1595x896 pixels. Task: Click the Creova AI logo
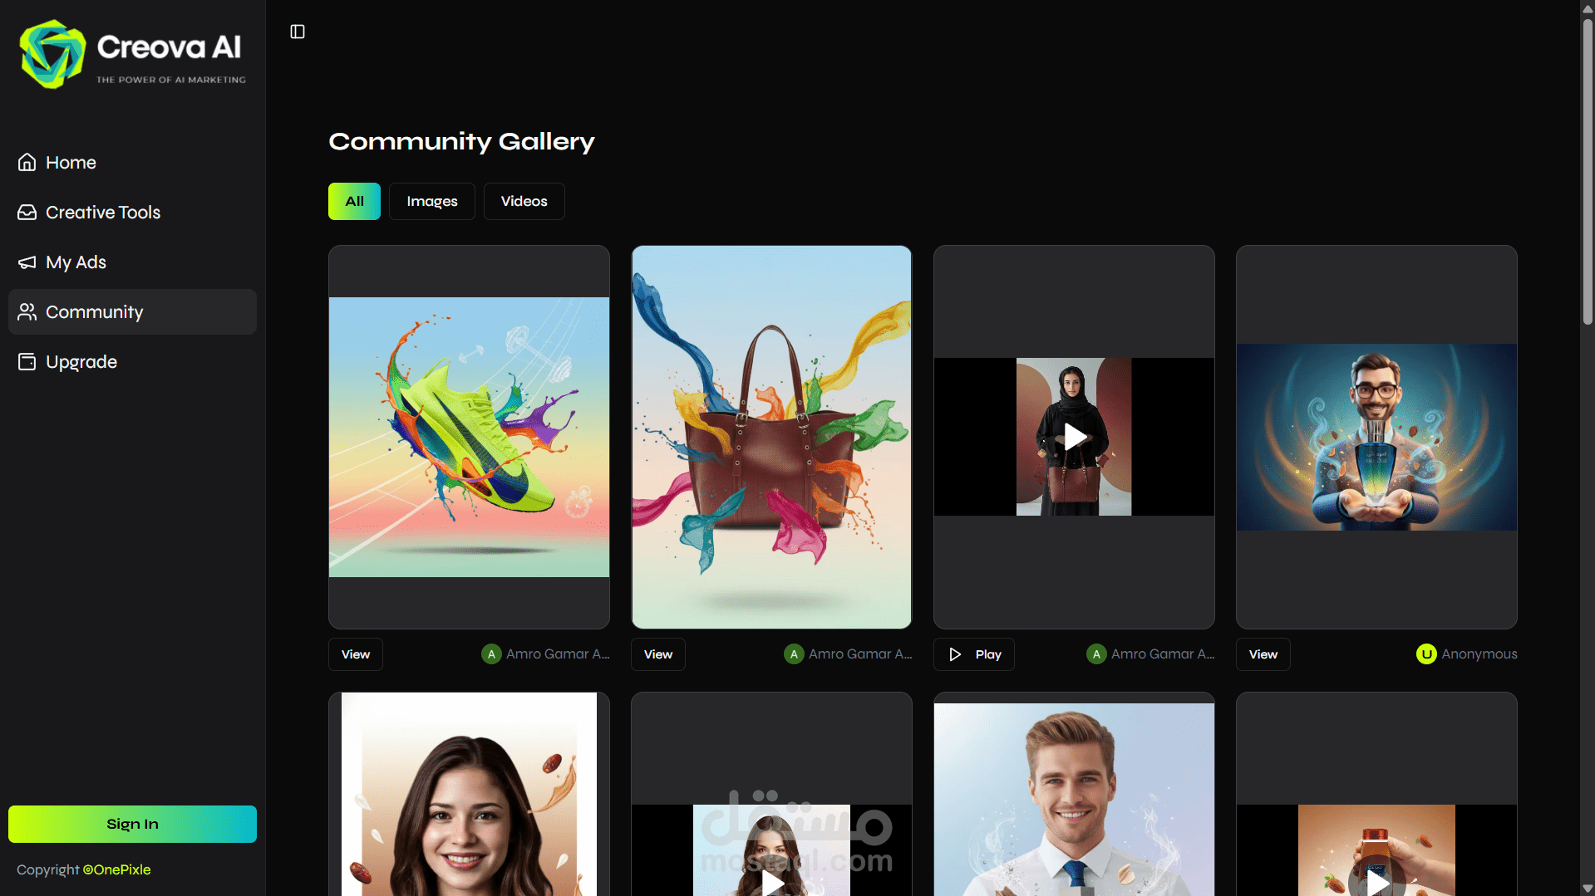[133, 54]
